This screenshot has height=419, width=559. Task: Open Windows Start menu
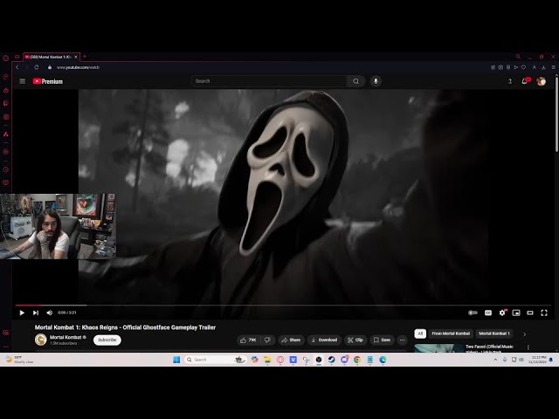coord(176,360)
